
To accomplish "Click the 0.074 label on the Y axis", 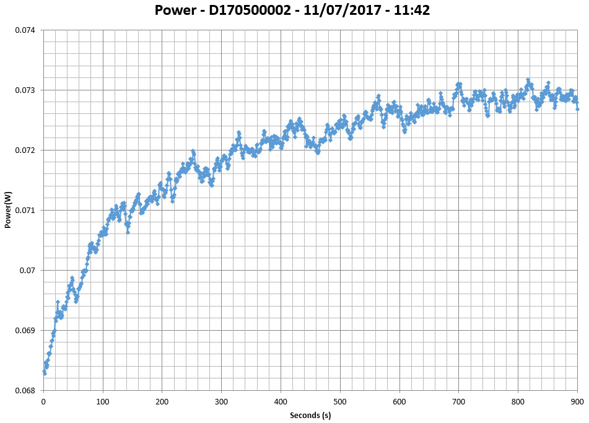I will tap(25, 30).
